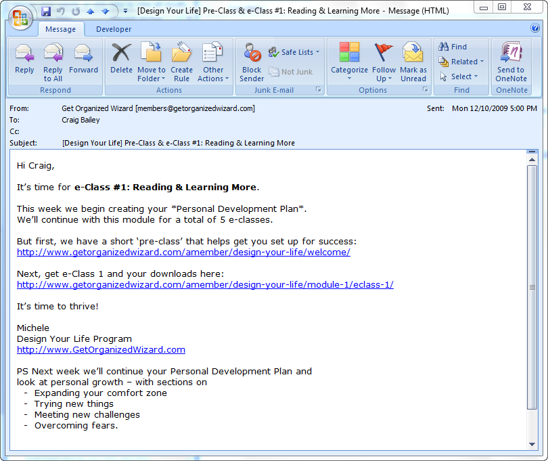
Task: Go to the next item with the down arrow
Action: (105, 12)
